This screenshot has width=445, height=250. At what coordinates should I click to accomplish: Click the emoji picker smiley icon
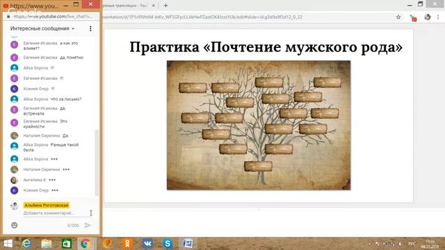coord(14,225)
